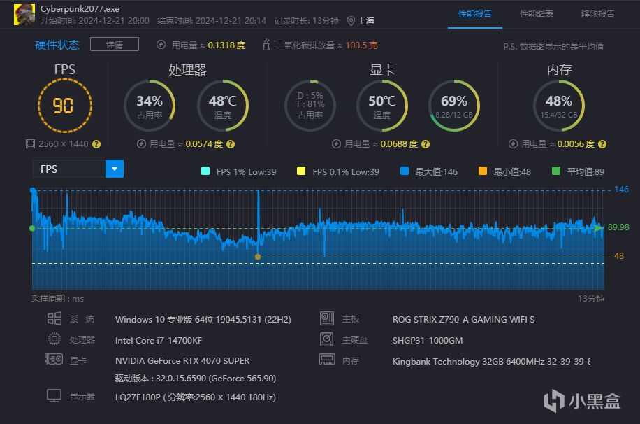640x424 pixels.
Task: Switch to the 性能报告 tab
Action: 474,14
